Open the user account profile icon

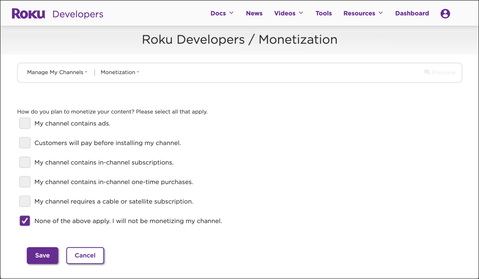(445, 13)
